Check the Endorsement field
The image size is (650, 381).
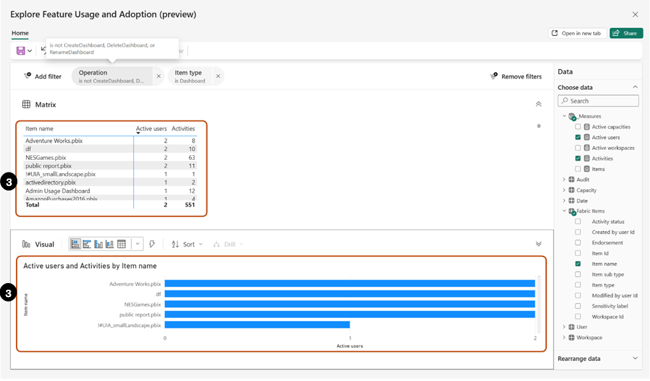(x=578, y=242)
